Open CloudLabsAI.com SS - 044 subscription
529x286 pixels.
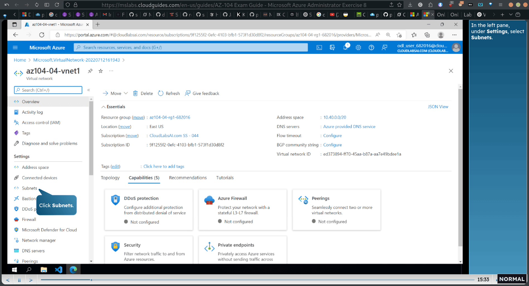[174, 136]
